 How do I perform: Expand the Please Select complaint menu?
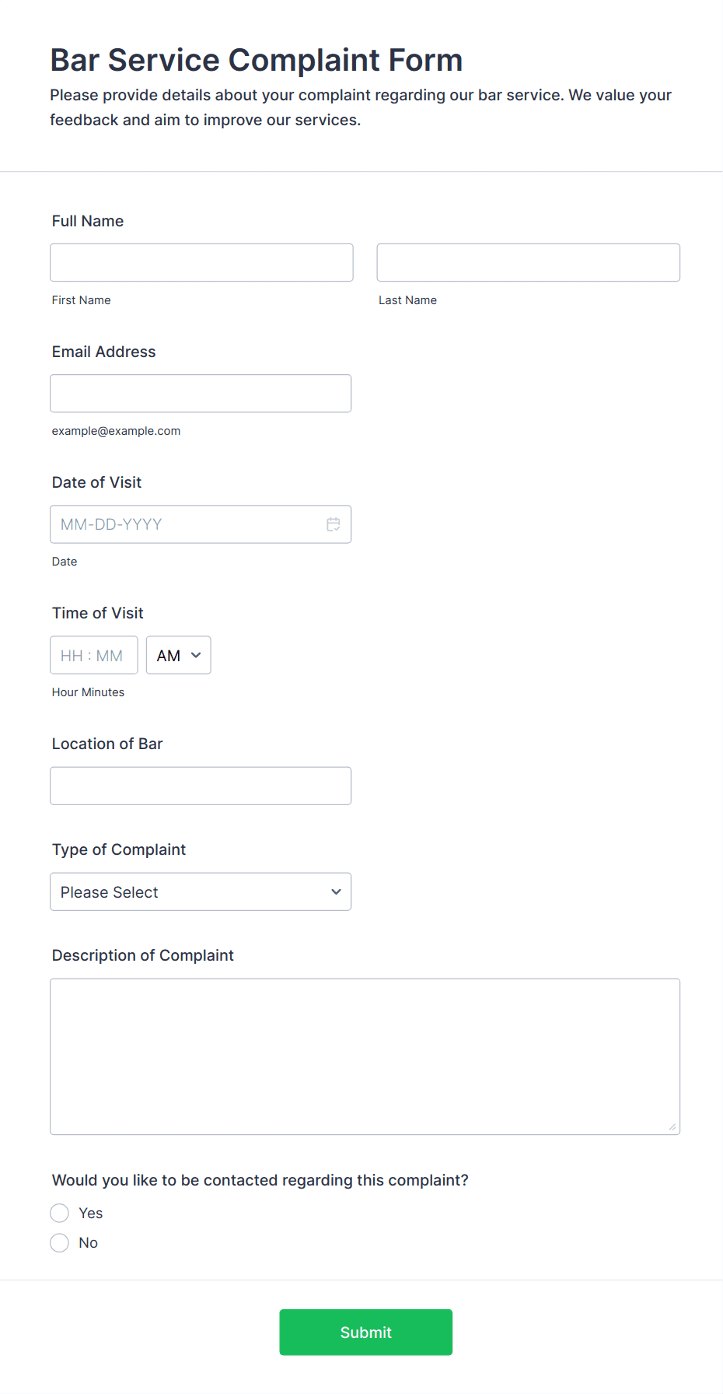tap(201, 891)
